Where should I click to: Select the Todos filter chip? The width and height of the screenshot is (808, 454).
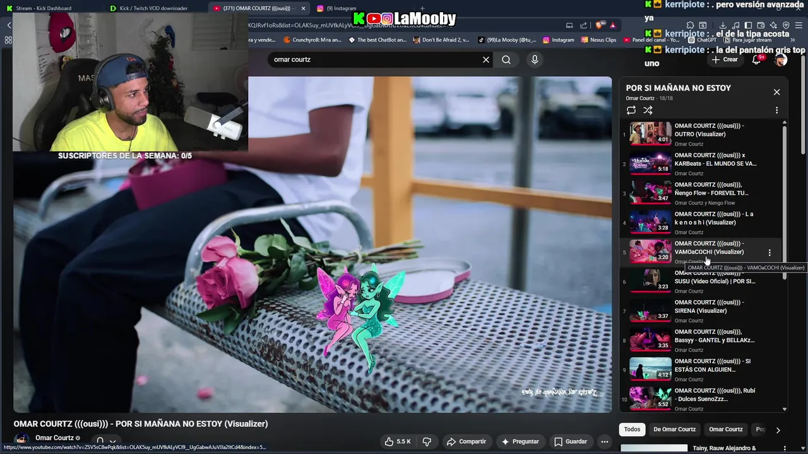pos(632,429)
